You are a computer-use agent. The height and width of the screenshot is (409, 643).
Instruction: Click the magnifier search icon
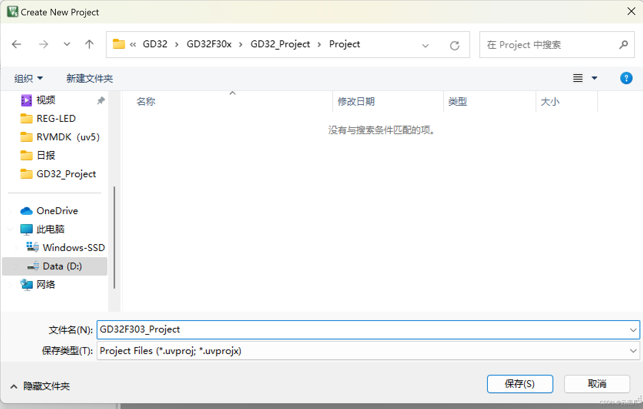pos(624,45)
